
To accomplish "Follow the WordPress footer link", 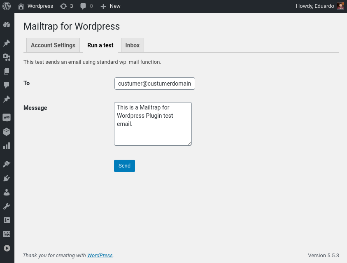I will [x=100, y=256].
